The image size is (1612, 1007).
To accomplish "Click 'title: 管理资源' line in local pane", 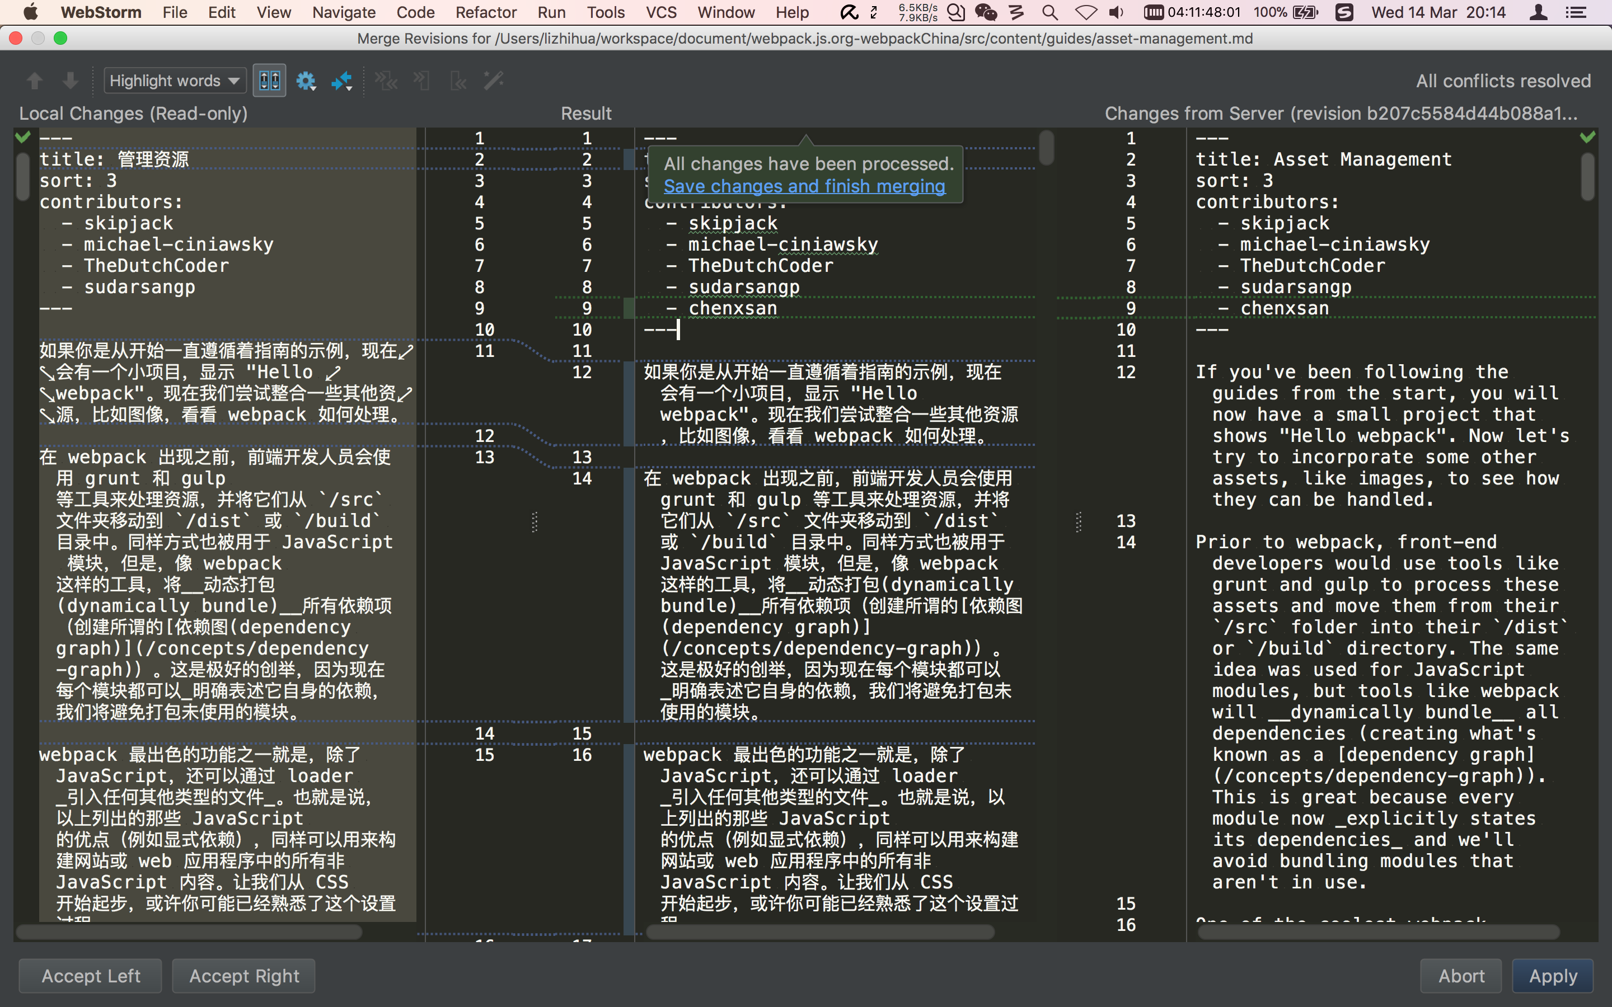I will [x=114, y=159].
